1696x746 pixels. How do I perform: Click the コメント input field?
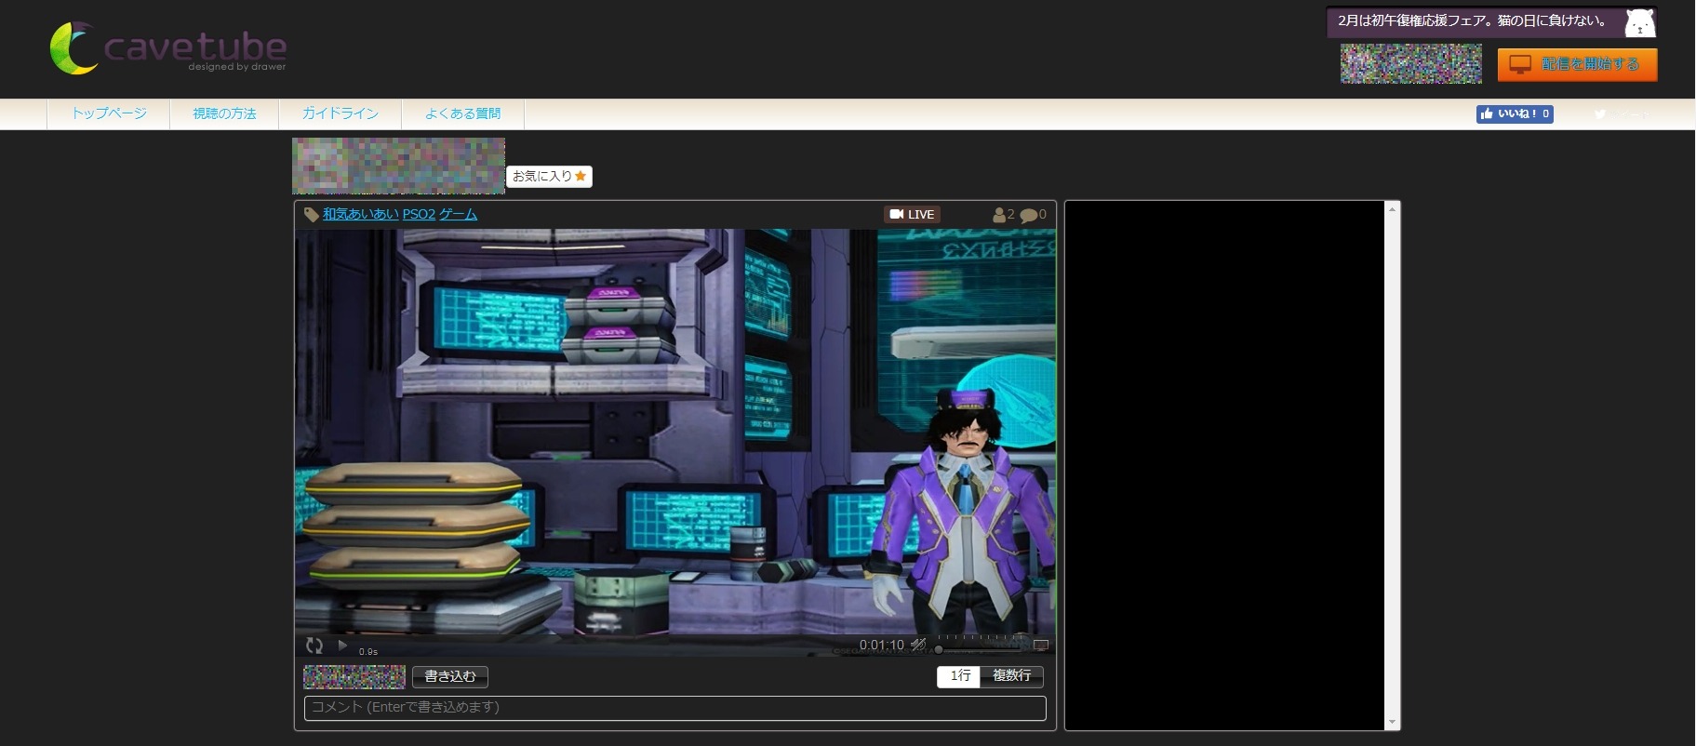pyautogui.click(x=675, y=708)
